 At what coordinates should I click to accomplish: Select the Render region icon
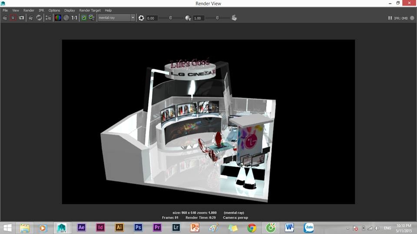pyautogui.click(x=13, y=18)
